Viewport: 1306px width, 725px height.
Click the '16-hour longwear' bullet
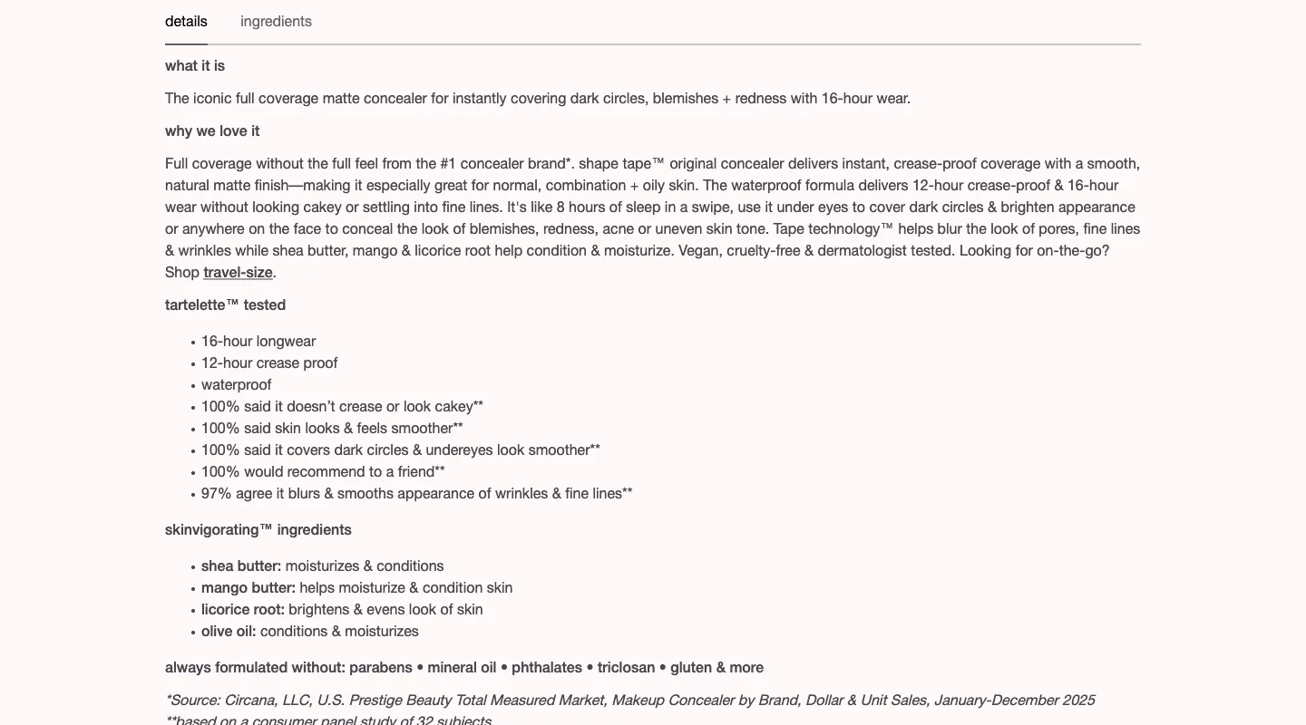click(x=258, y=342)
